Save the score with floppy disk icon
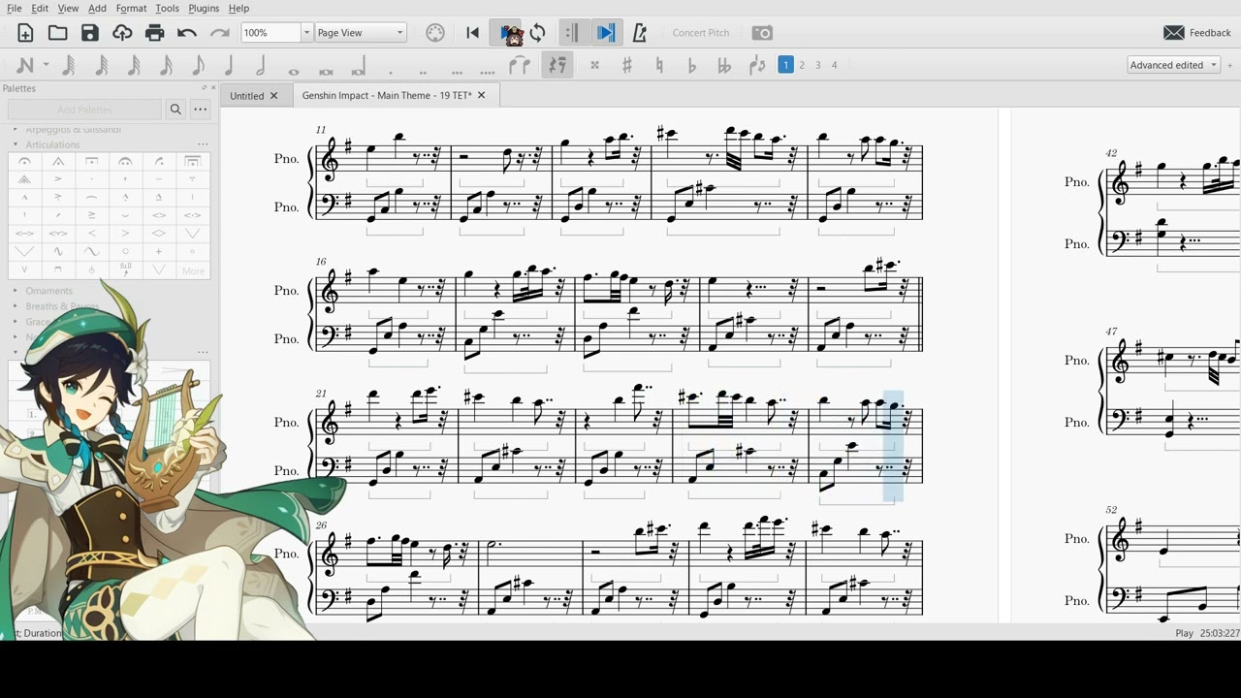Image resolution: width=1241 pixels, height=698 pixels. tap(90, 33)
